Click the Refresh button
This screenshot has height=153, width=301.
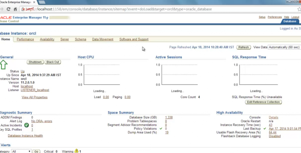(x=244, y=47)
